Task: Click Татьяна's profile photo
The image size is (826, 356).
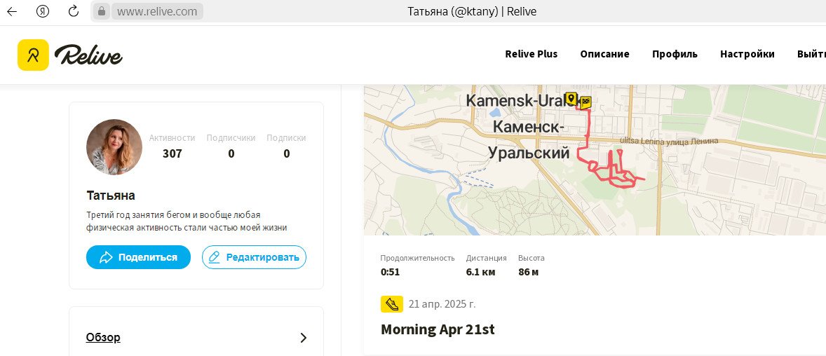Action: pos(114,147)
